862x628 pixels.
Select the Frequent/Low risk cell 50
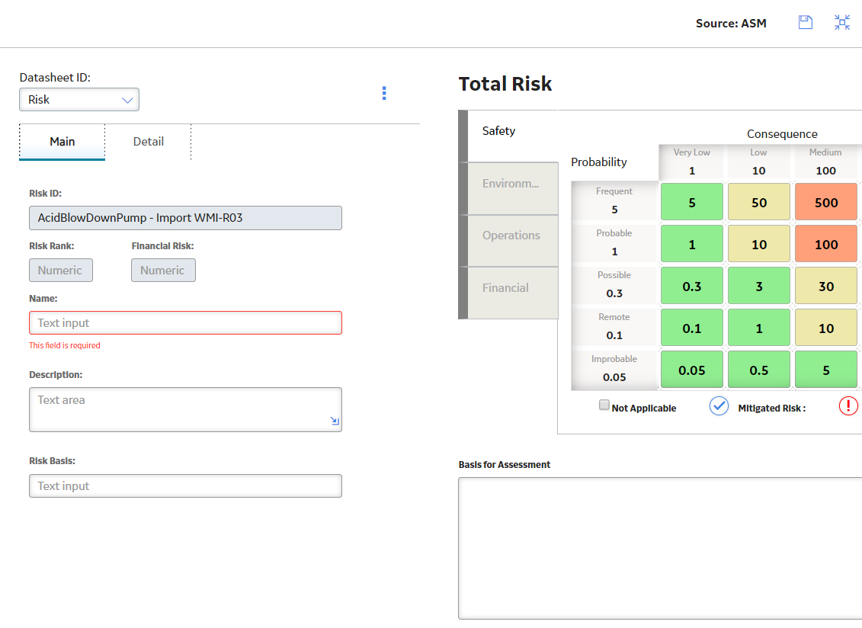pyautogui.click(x=758, y=202)
